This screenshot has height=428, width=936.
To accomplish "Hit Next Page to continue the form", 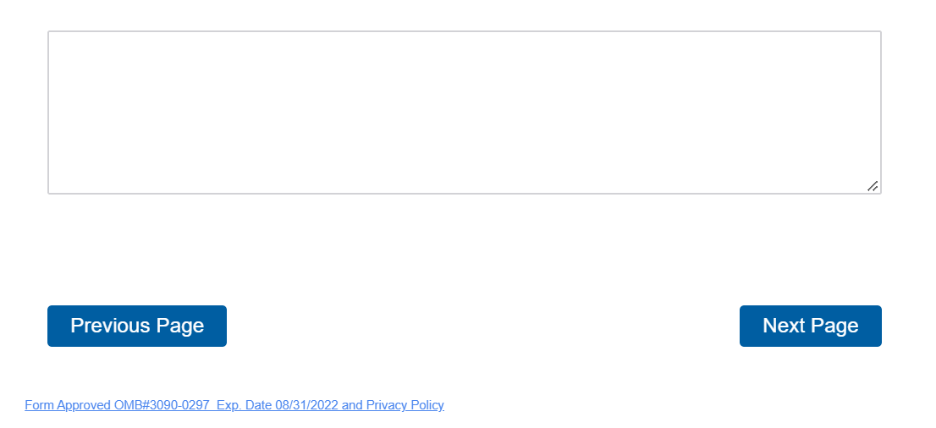I will (x=810, y=326).
